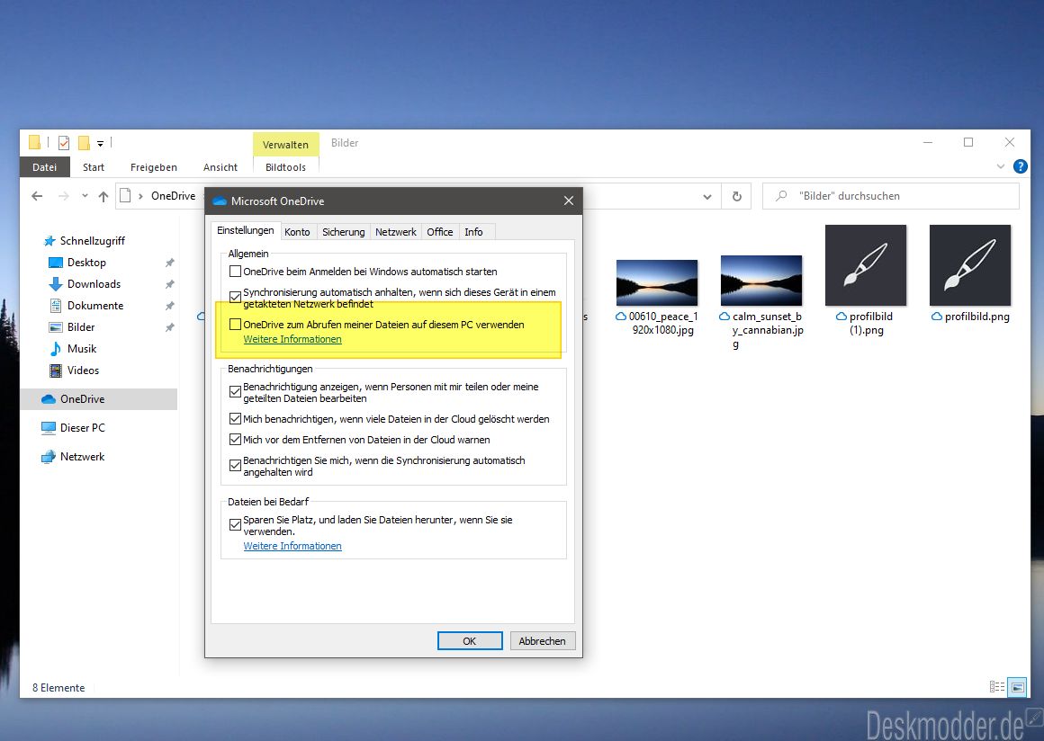Uncheck pause sync on metered network option
This screenshot has width=1044, height=741.
coord(235,297)
